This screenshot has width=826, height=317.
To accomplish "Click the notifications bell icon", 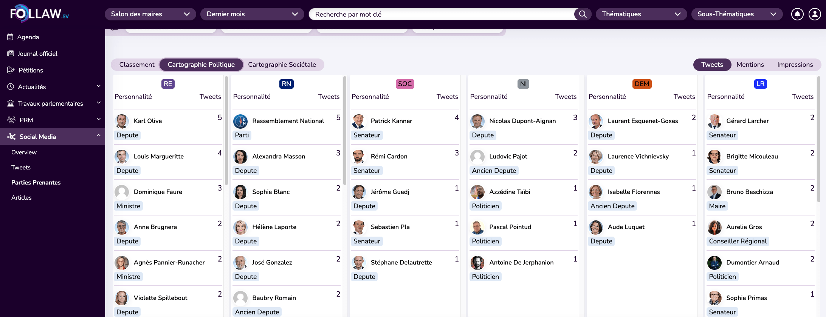I will (797, 14).
